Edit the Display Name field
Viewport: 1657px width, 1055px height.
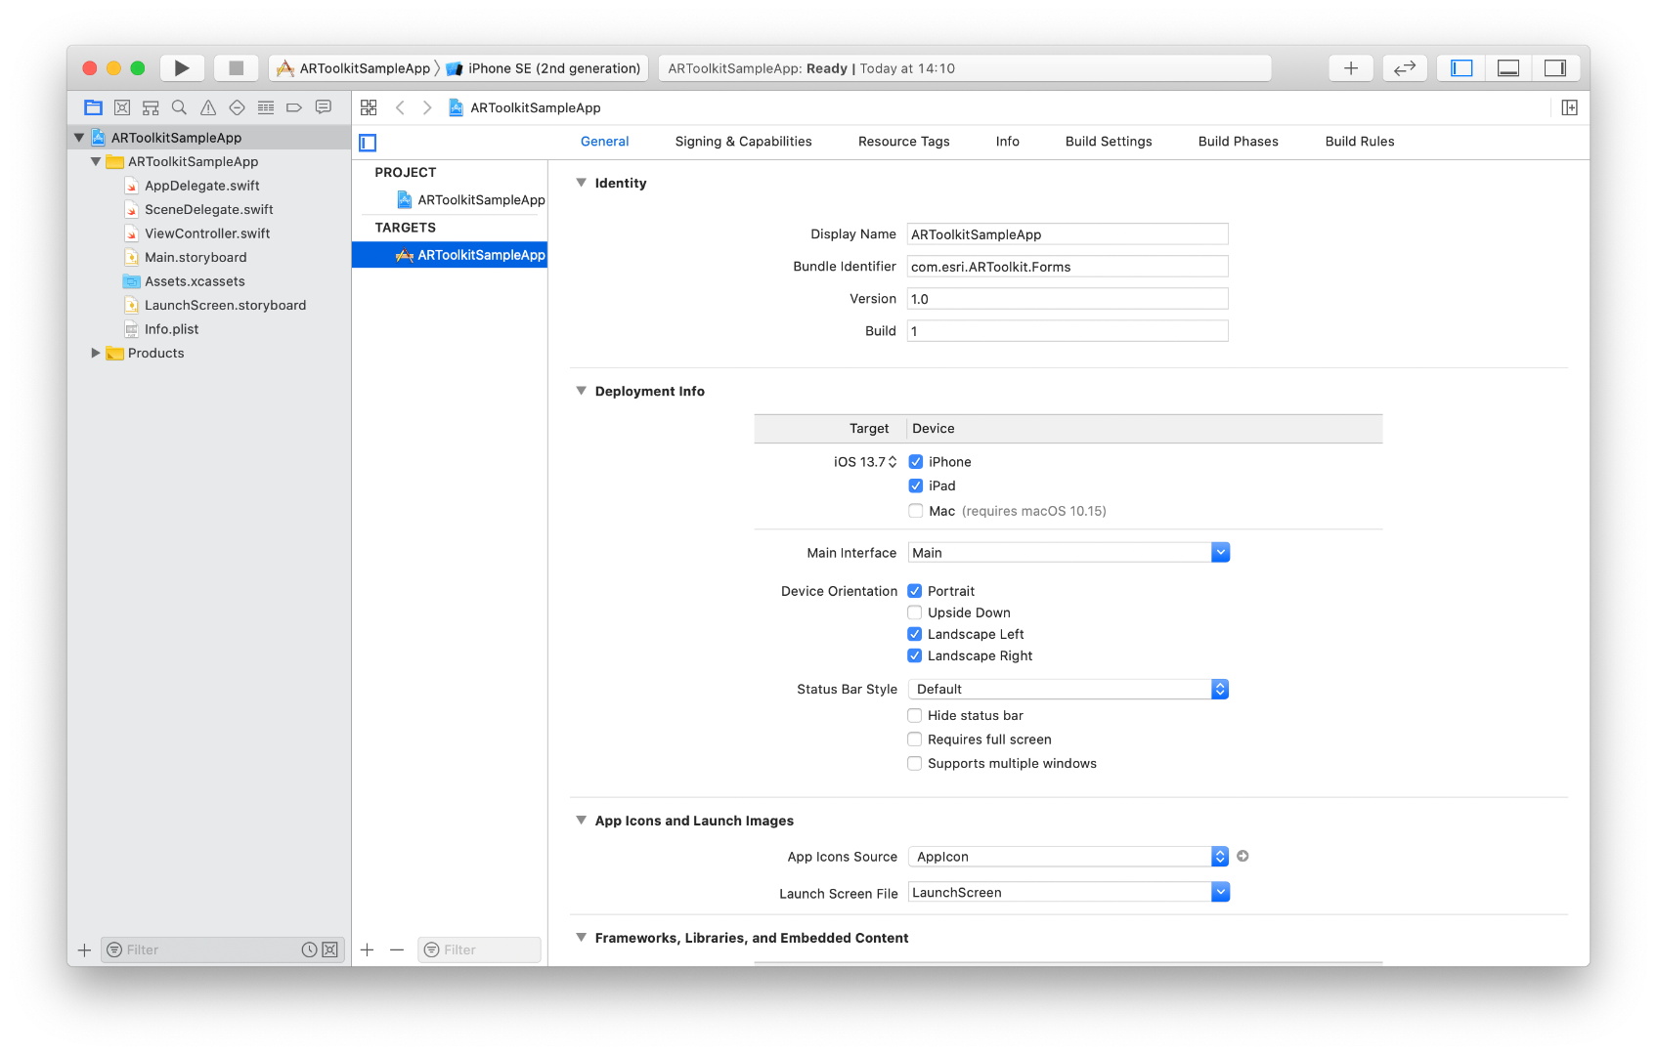pos(1068,234)
